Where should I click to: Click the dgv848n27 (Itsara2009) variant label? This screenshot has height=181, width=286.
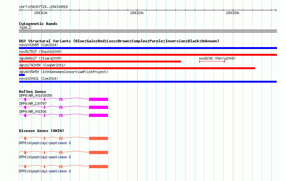click(x=40, y=58)
